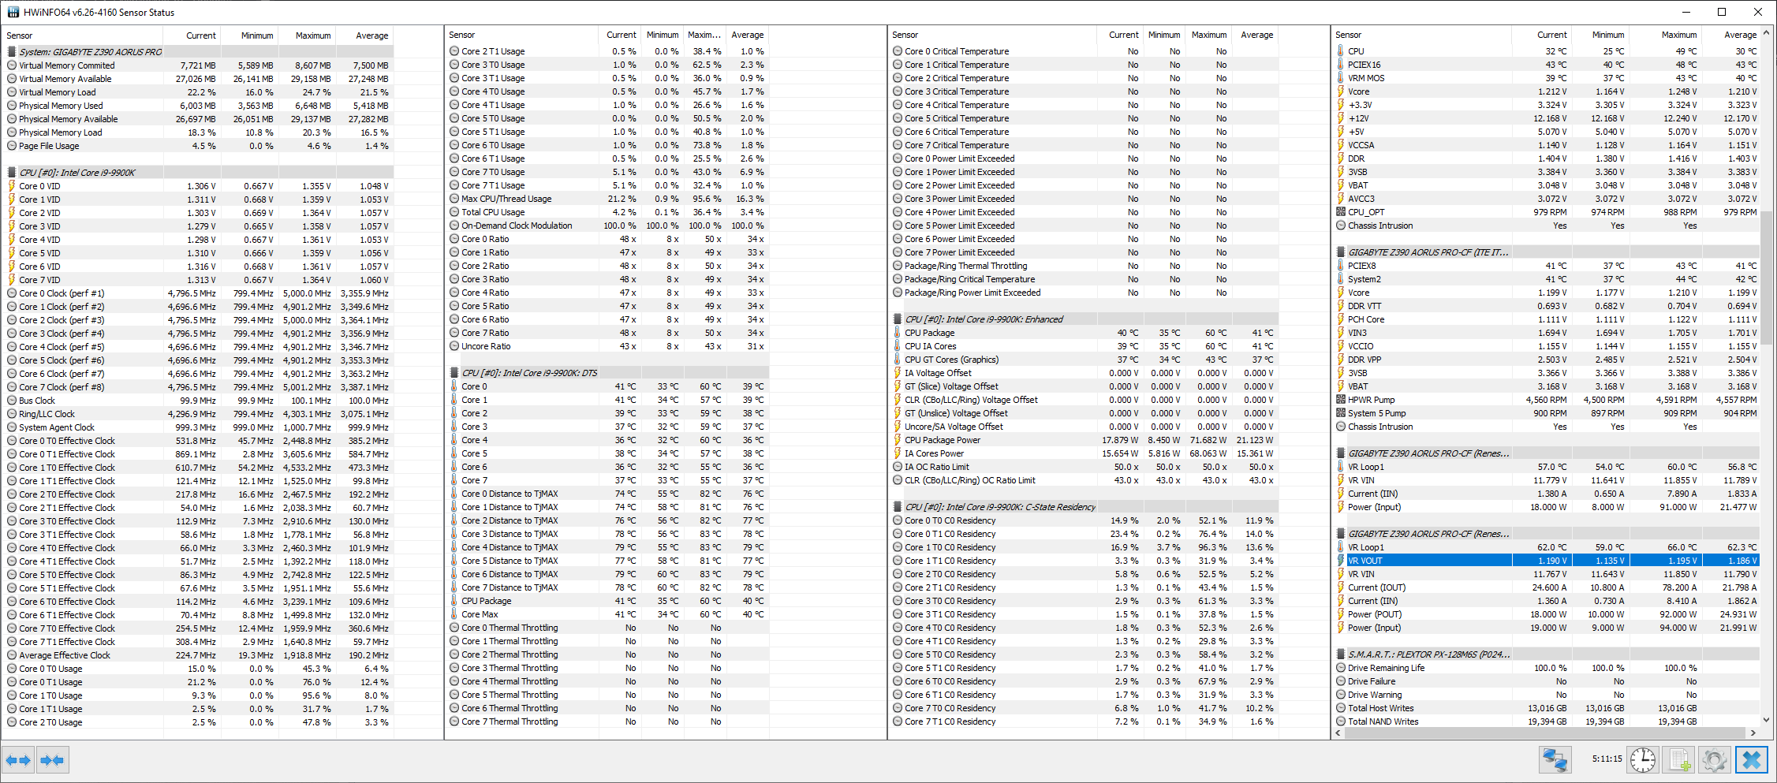Select the Core 7 Clock (perf #8) row
This screenshot has height=783, width=1777.
pos(199,387)
